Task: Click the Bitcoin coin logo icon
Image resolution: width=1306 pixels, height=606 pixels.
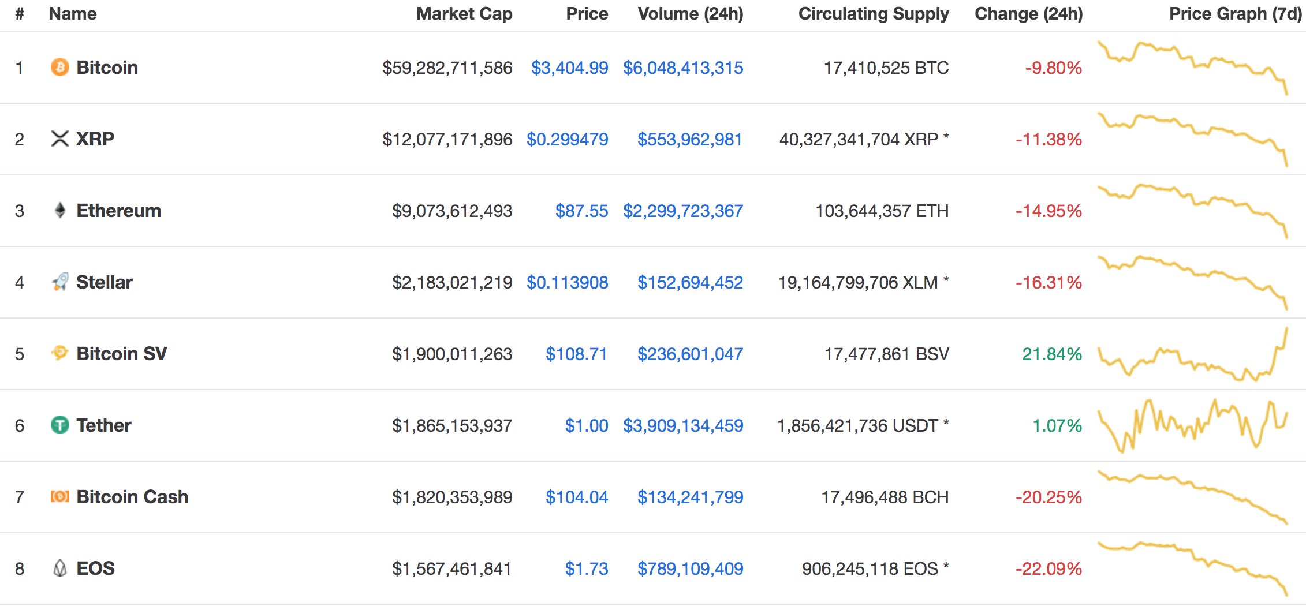Action: [x=59, y=67]
